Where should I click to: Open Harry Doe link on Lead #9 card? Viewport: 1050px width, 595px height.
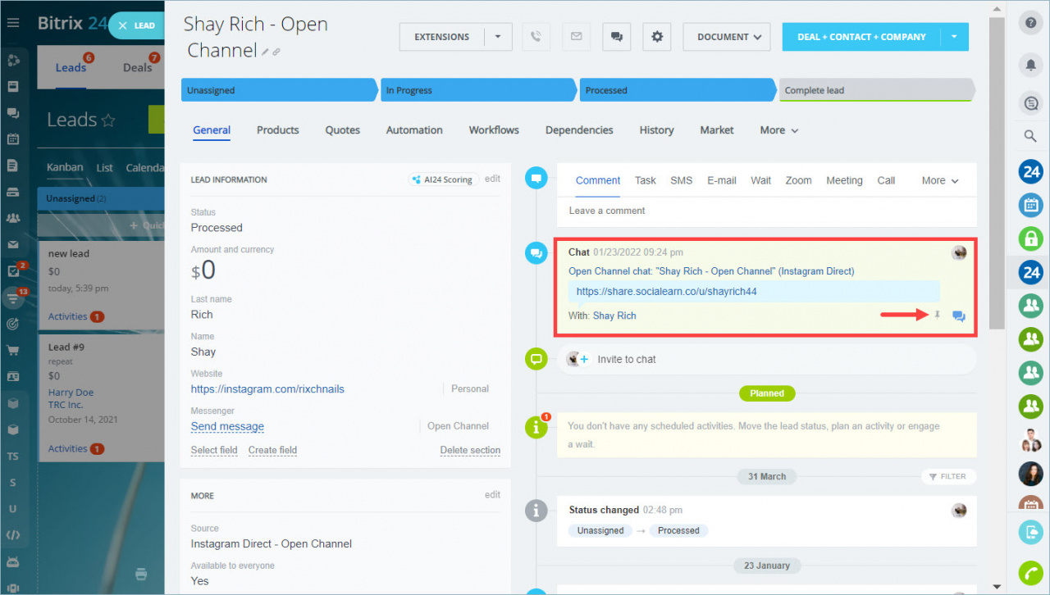tap(71, 393)
